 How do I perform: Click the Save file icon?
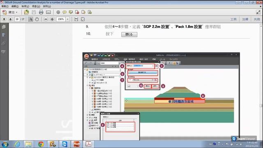(x=34, y=12)
